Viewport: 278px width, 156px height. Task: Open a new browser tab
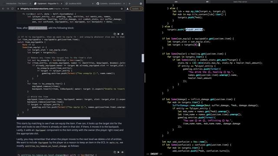click(129, 3)
